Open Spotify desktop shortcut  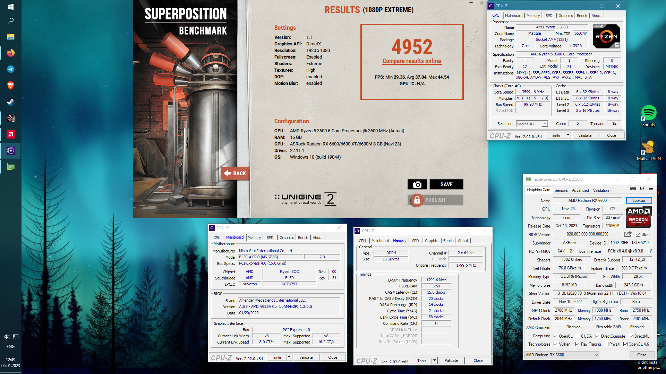pos(649,116)
